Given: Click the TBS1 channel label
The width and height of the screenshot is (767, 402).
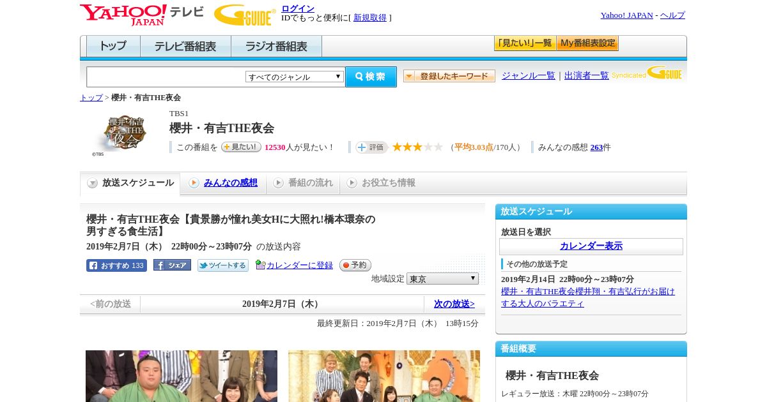Looking at the screenshot, I should coord(179,114).
